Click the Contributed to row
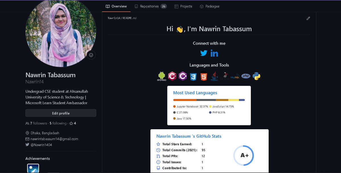The width and height of the screenshot is (341, 173). (x=180, y=168)
